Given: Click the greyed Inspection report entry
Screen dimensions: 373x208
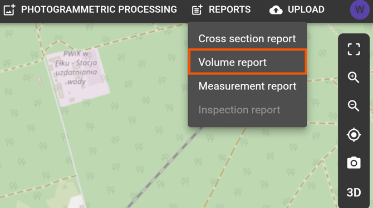Looking at the screenshot, I should pyautogui.click(x=247, y=110).
